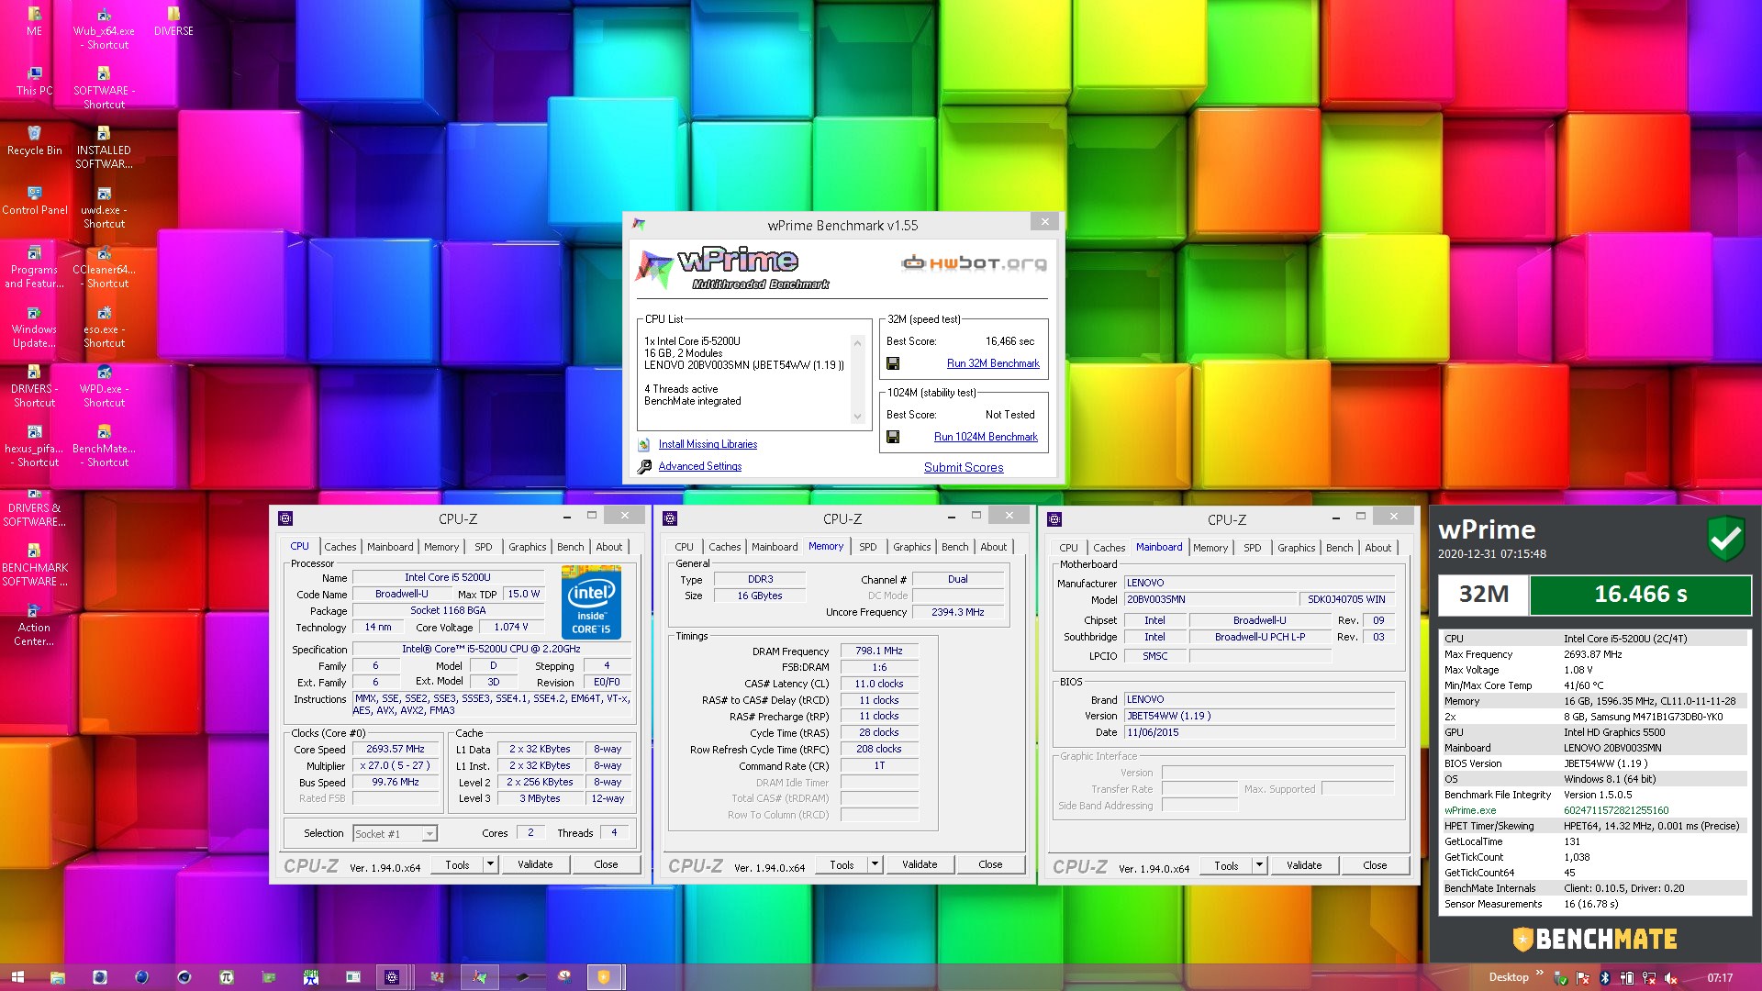Switch to Caches tab in the left CPU-Z window

coord(340,547)
